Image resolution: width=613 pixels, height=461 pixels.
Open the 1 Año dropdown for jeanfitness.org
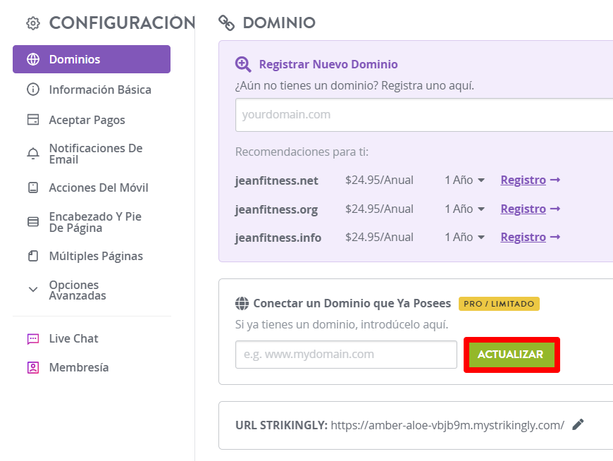(x=464, y=209)
